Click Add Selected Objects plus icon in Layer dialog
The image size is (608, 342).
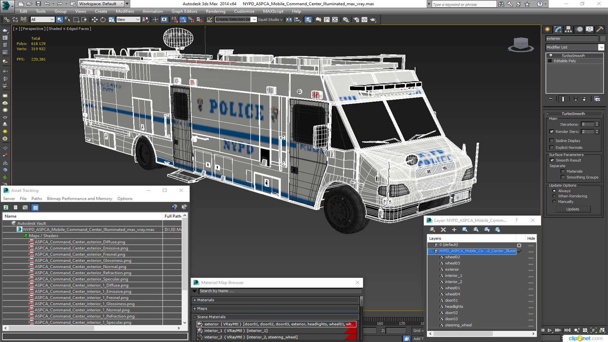tap(454, 230)
